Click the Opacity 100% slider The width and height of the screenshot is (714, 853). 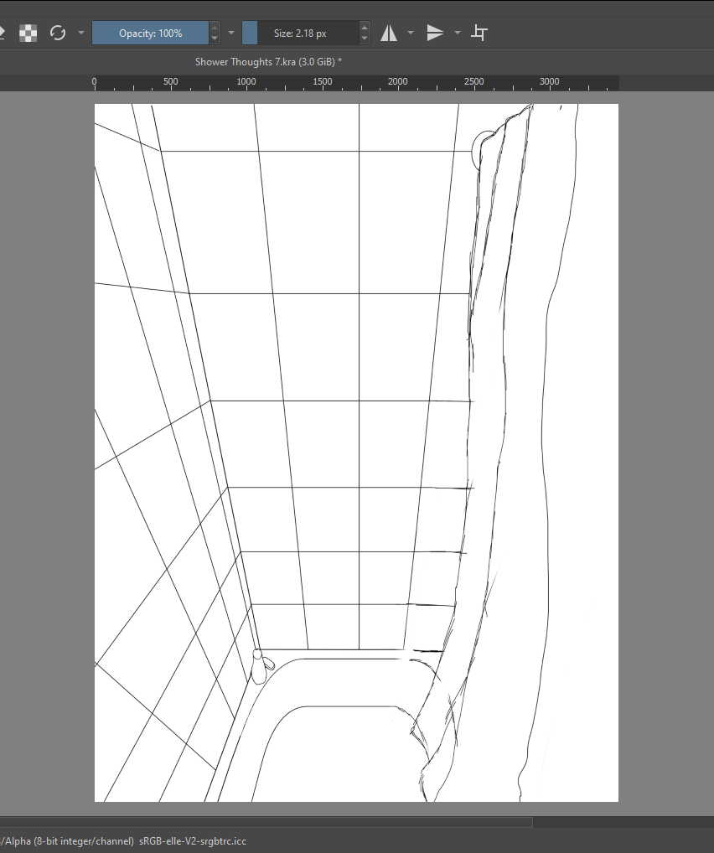150,34
